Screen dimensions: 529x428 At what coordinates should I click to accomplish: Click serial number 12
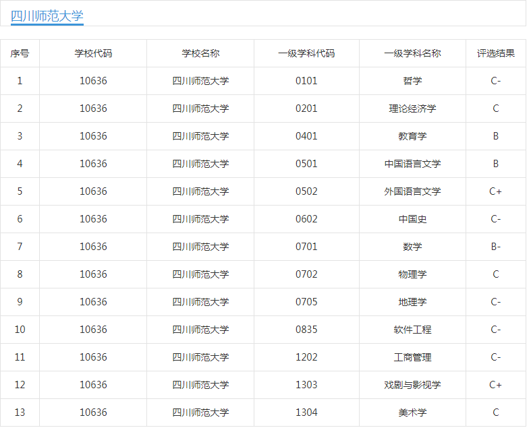(20, 385)
